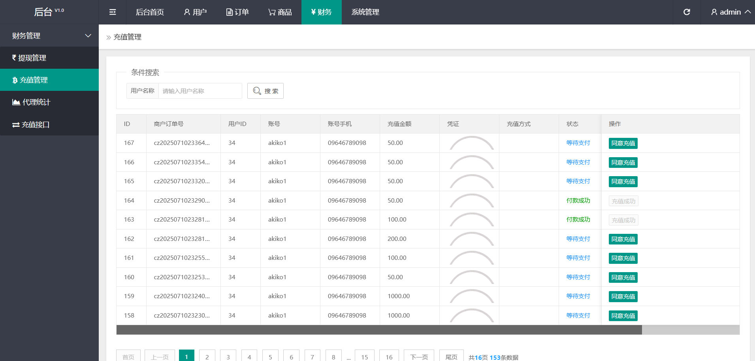Click the 搜索 search button
Viewport: 755px width, 361px height.
coord(265,91)
